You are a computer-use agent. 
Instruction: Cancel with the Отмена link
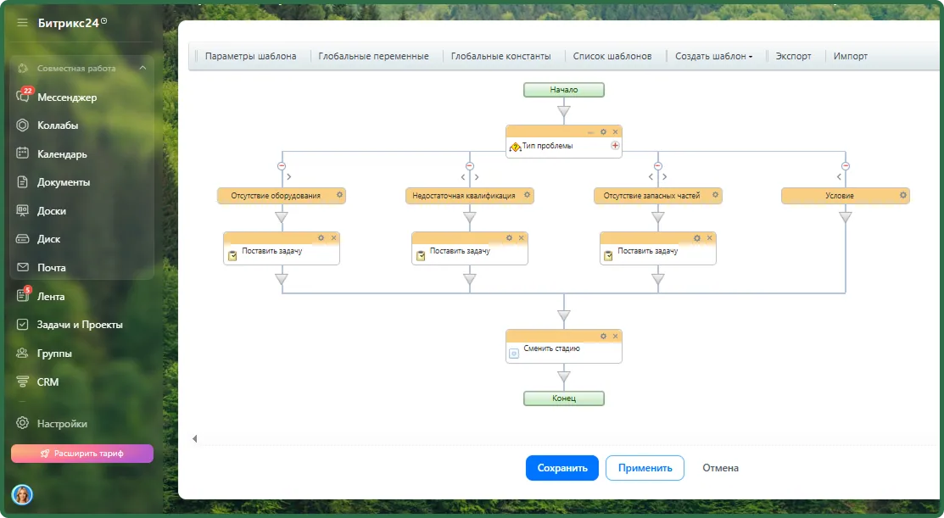(x=720, y=468)
